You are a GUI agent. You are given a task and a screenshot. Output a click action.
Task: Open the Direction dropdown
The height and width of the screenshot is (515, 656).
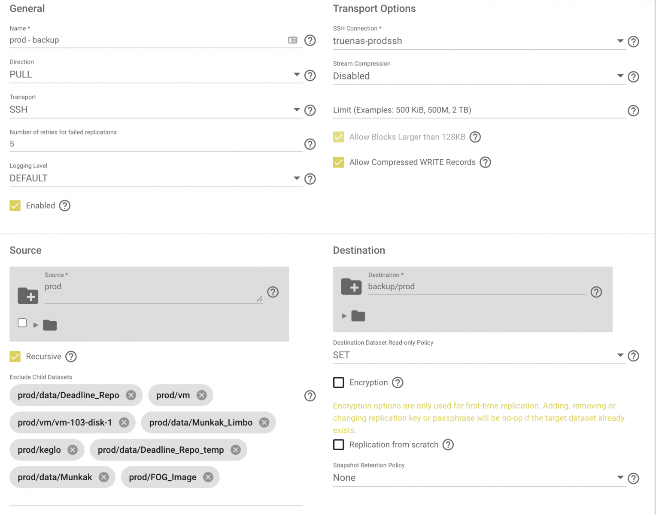click(x=155, y=75)
